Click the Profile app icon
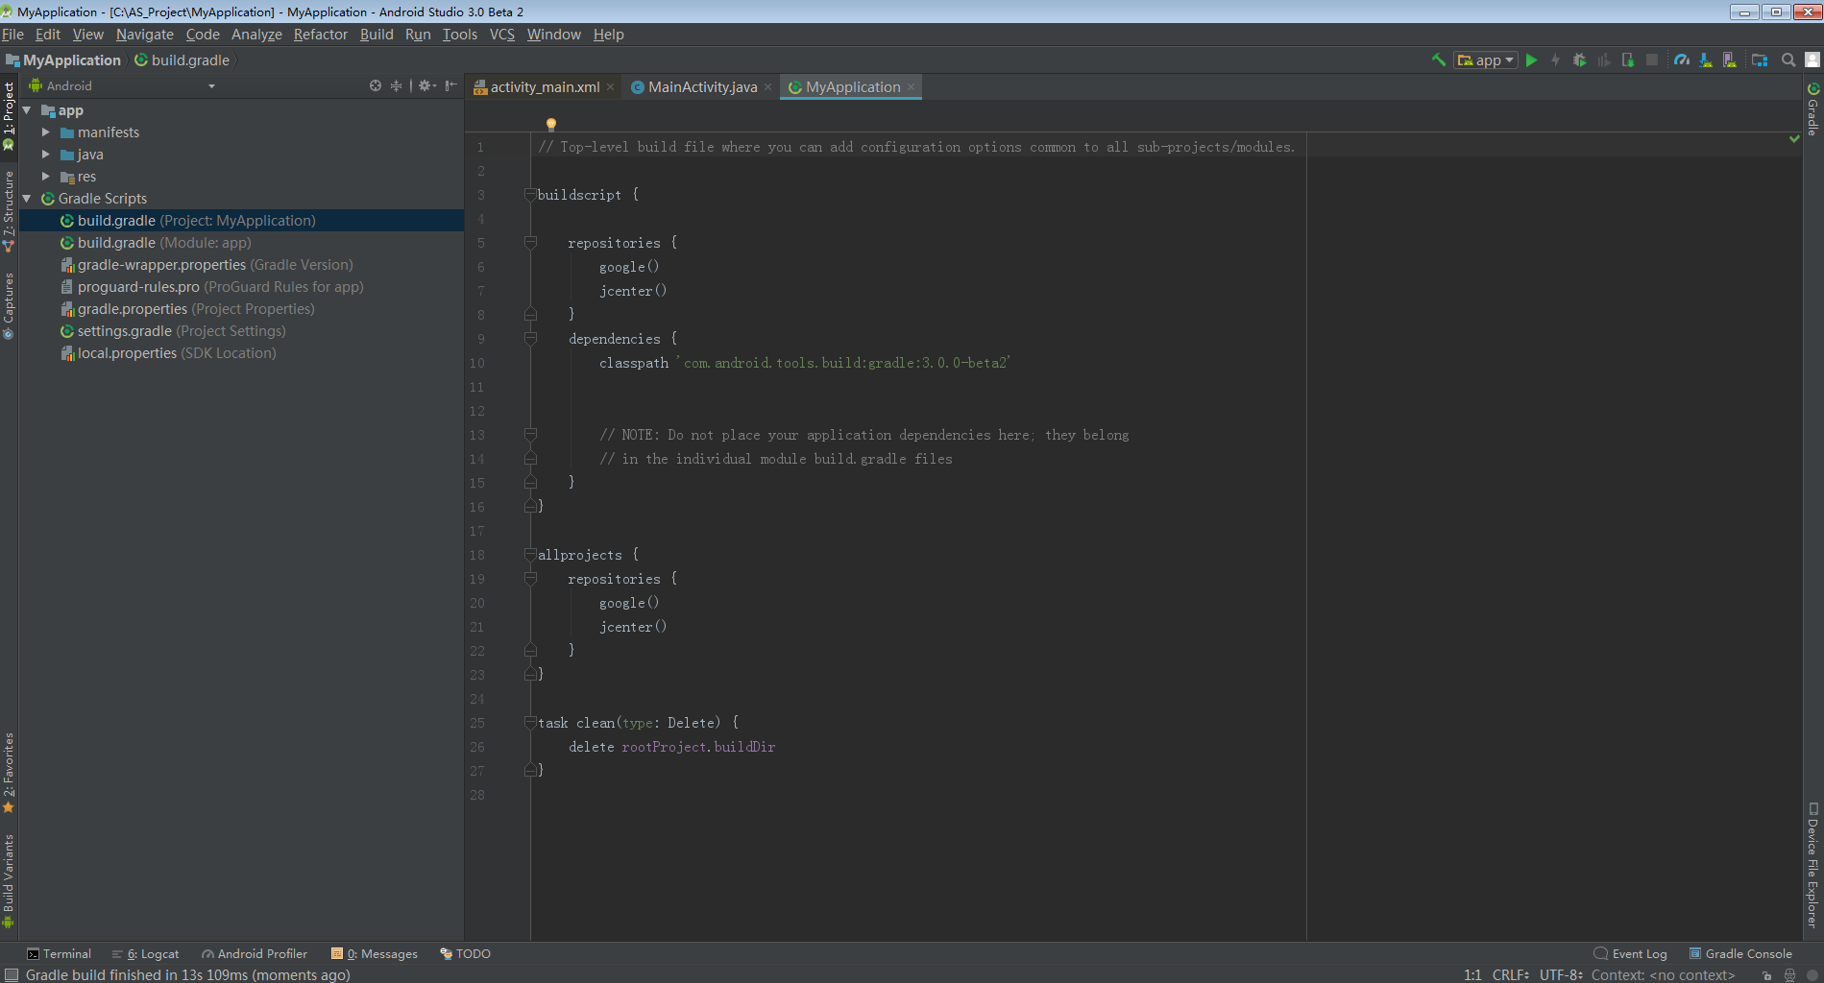This screenshot has height=983, width=1824. tap(1604, 60)
